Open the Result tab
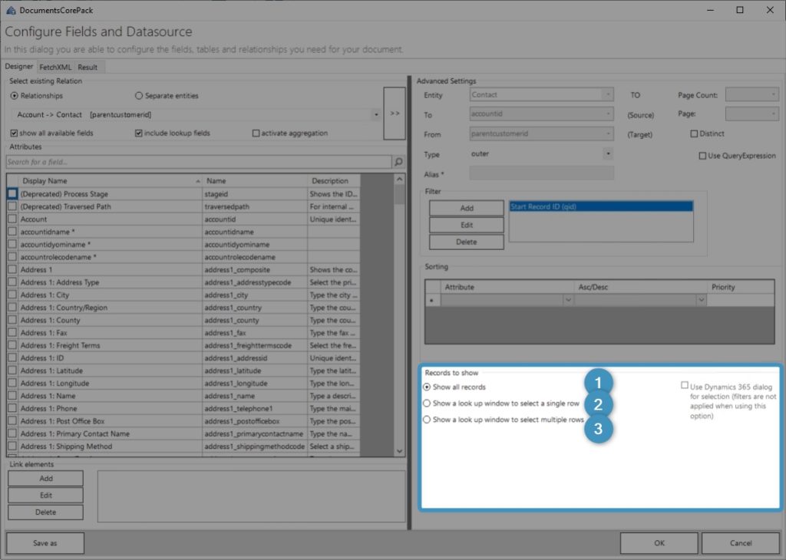The width and height of the screenshot is (786, 560). click(x=88, y=67)
